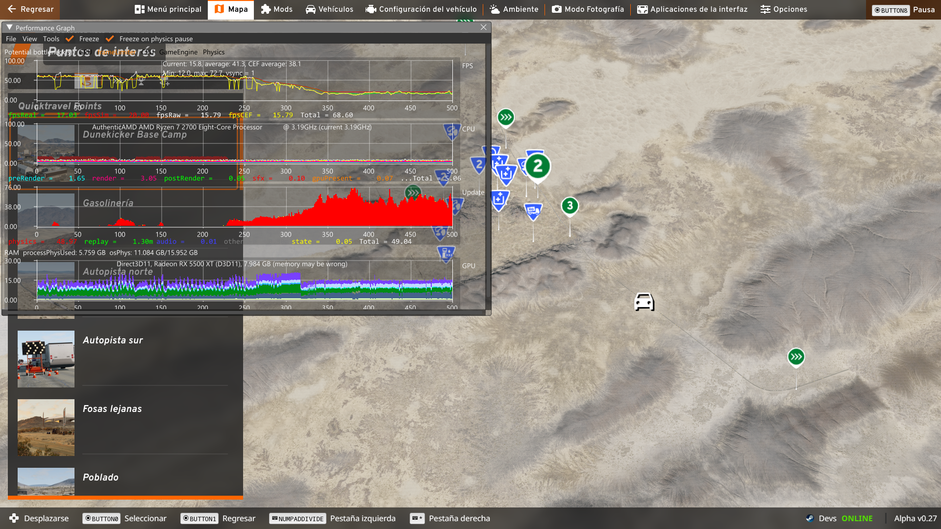The image size is (941, 529).
Task: Open the Poblado thumbnail
Action: coord(46,481)
